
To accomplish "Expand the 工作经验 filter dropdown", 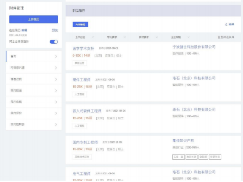I will click(85, 37).
